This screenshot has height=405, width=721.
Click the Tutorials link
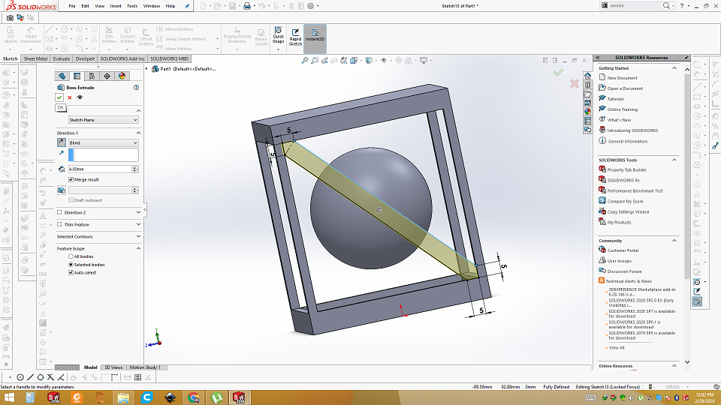[x=616, y=99]
